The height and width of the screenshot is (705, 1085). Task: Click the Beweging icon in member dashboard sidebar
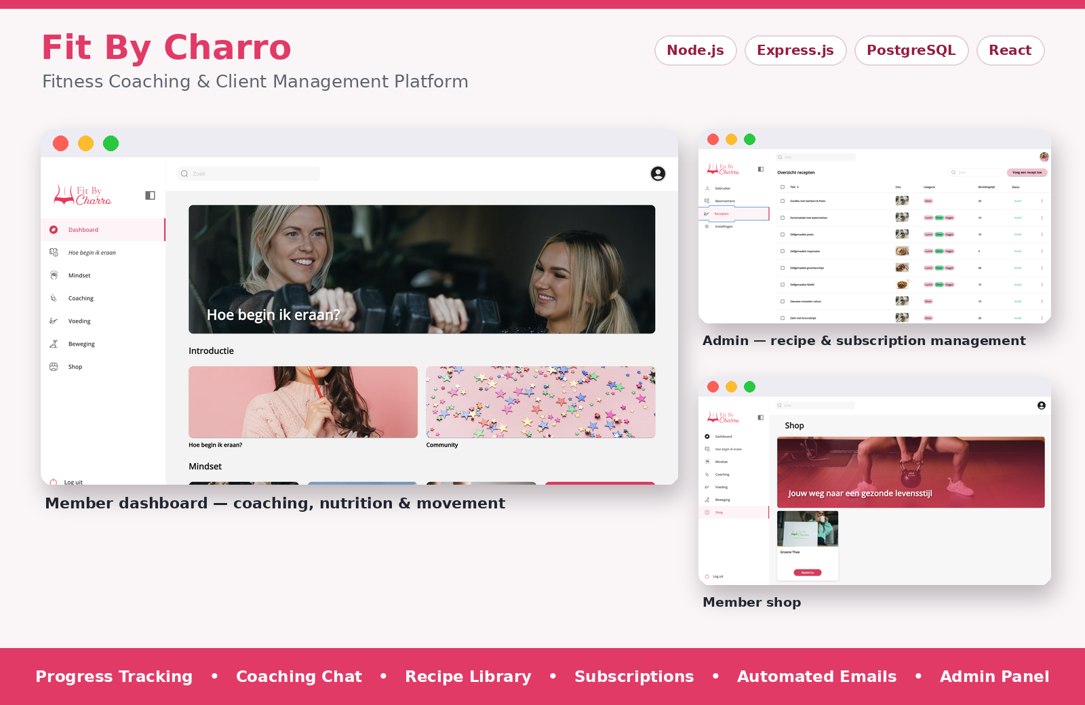(x=54, y=344)
